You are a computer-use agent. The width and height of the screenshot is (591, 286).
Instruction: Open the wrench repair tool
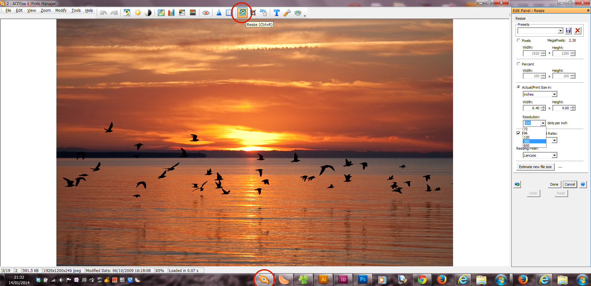[x=287, y=13]
